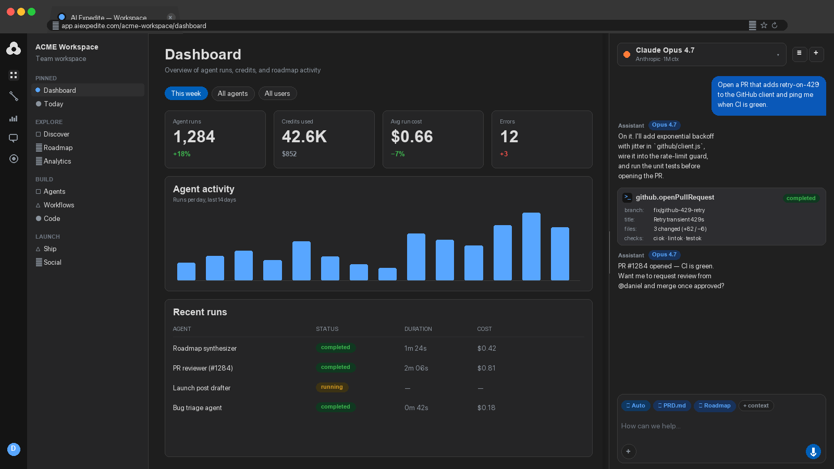Open the chat bubble icon in left rail
Viewport: 834px width, 469px height.
tap(14, 138)
